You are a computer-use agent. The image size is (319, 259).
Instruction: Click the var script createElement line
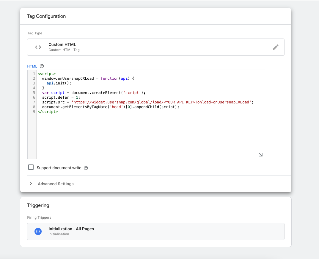[x=94, y=93]
